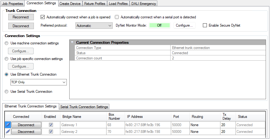
Task: Click Connected status cell for Gateway 2
Action: pyautogui.click(x=250, y=131)
